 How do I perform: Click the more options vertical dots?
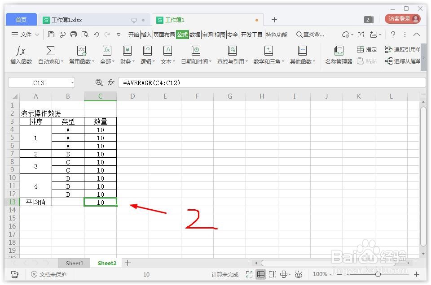pyautogui.click(x=405, y=35)
